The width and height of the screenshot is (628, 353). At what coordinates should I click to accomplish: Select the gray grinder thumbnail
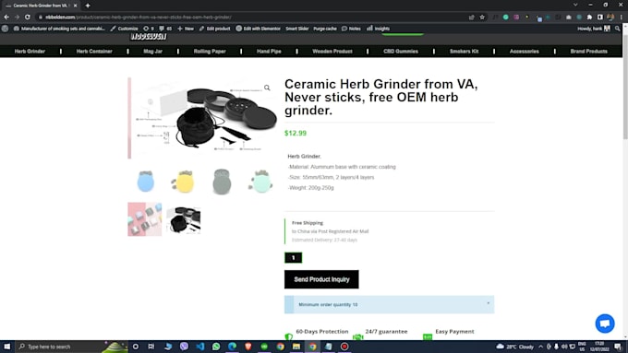[x=222, y=182]
